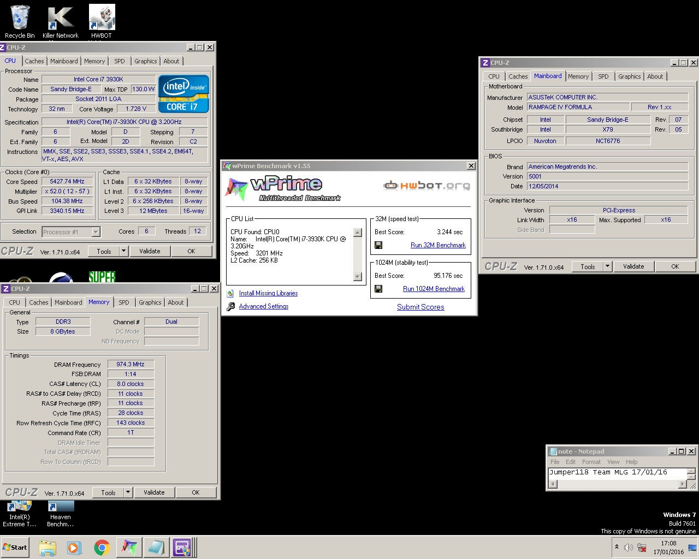699x559 pixels.
Task: Select SPD tab in right CPU-Z window
Action: coord(603,76)
